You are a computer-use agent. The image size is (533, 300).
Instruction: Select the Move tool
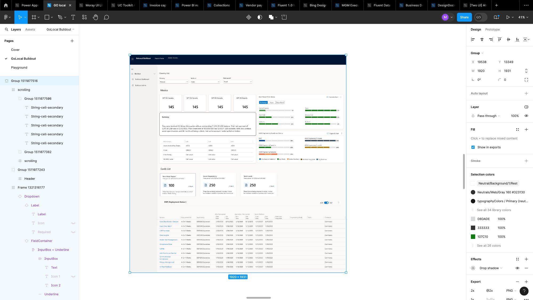click(20, 17)
